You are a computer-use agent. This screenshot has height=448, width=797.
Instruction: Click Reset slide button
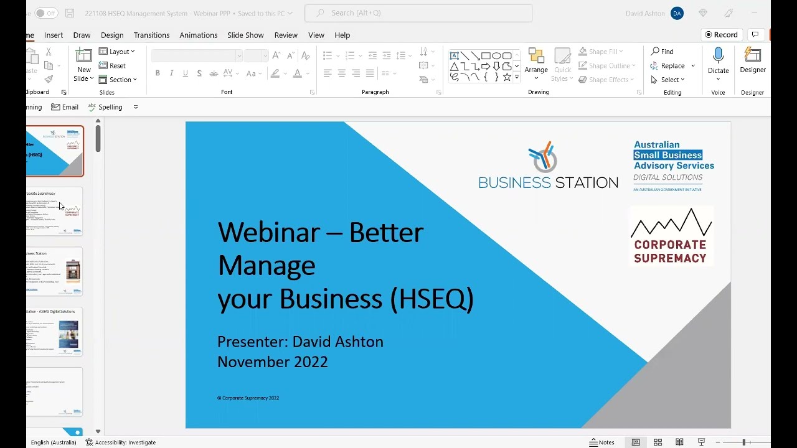112,65
